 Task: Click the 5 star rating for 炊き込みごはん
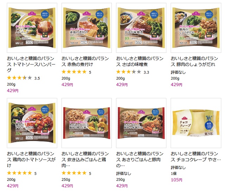[x=76, y=173]
